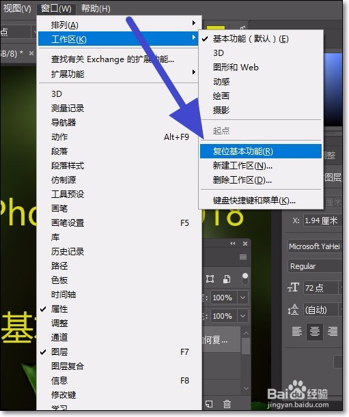Screen dimensions: 349x417
Task: Show the 段落 panel
Action: pos(119,152)
